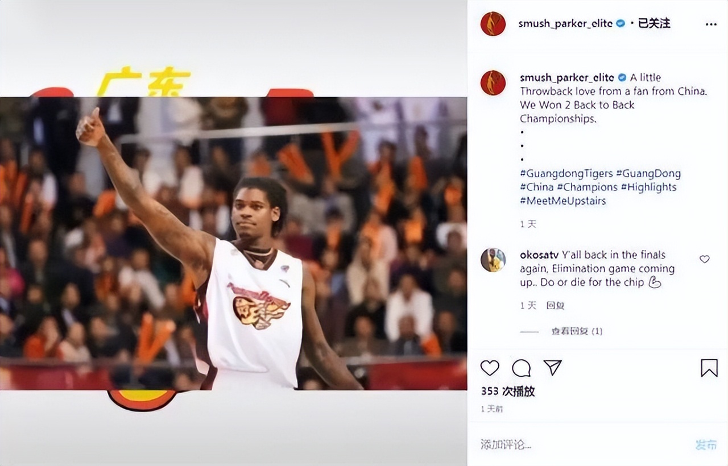Like the post with the heart icon

point(490,368)
